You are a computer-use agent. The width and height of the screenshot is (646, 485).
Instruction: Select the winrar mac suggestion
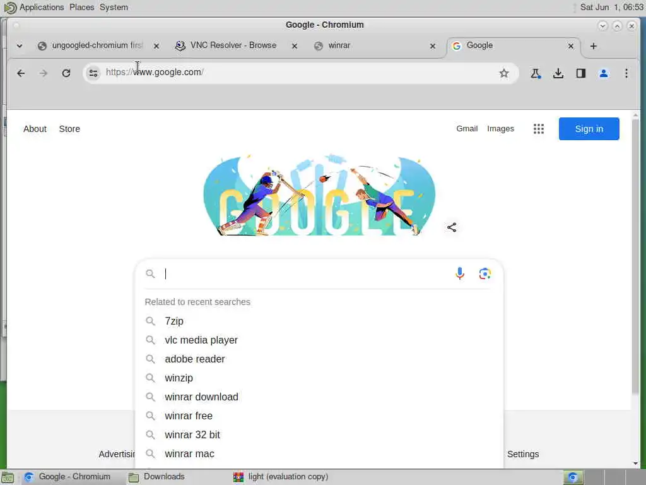pyautogui.click(x=319, y=453)
